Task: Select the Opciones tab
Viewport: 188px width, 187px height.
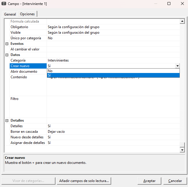Action: (x=27, y=14)
